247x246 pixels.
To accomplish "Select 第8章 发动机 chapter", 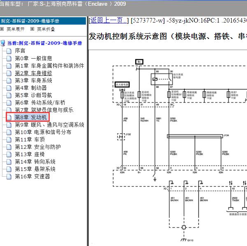I will (31, 117).
